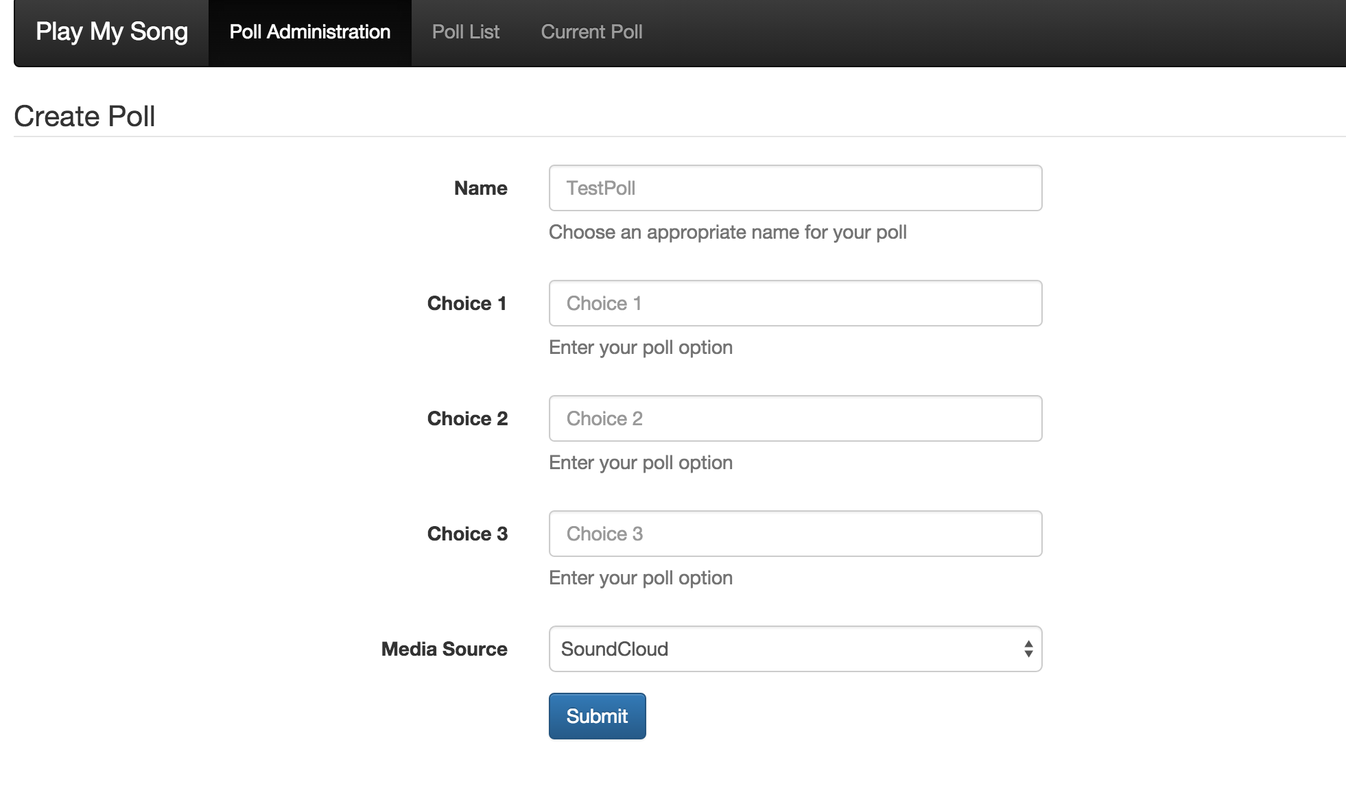Focus the Choice 1 text field
The width and height of the screenshot is (1346, 797).
[x=795, y=303]
